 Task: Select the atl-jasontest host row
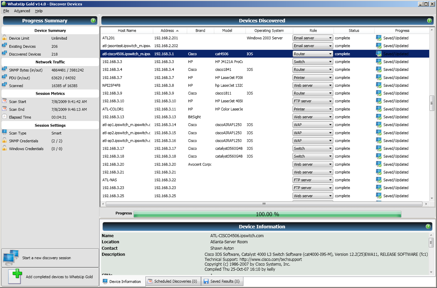(265, 46)
